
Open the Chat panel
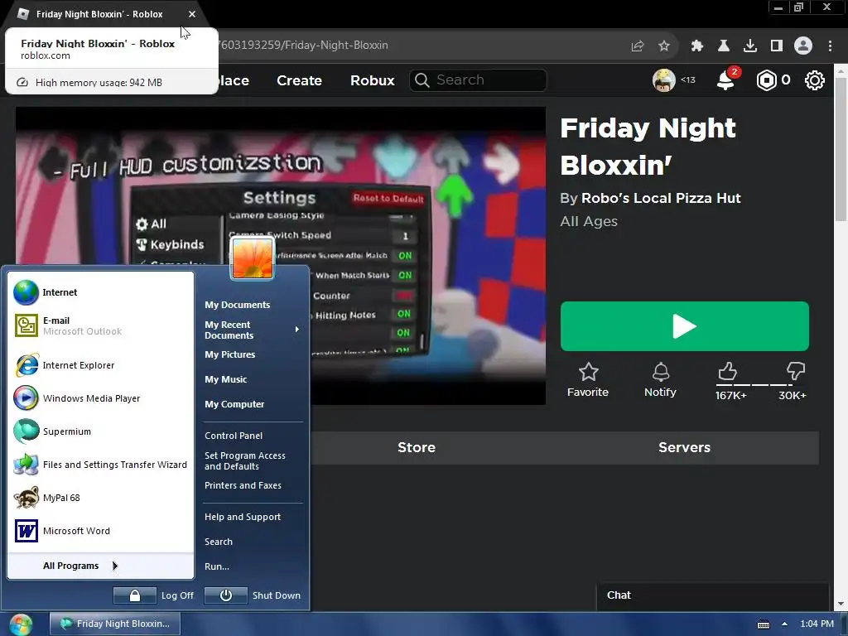[713, 595]
